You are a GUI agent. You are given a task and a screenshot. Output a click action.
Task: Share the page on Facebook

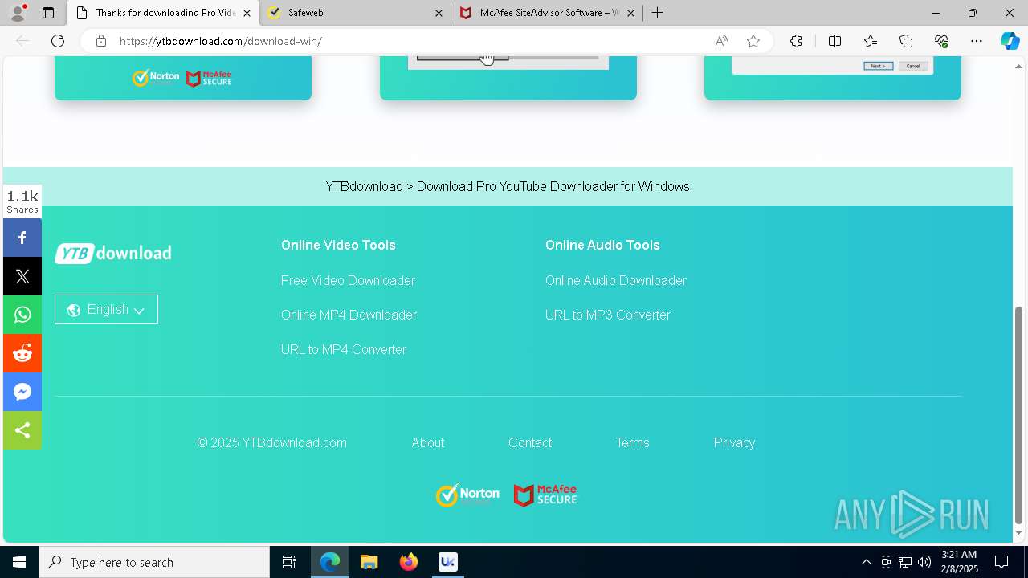pyautogui.click(x=22, y=238)
